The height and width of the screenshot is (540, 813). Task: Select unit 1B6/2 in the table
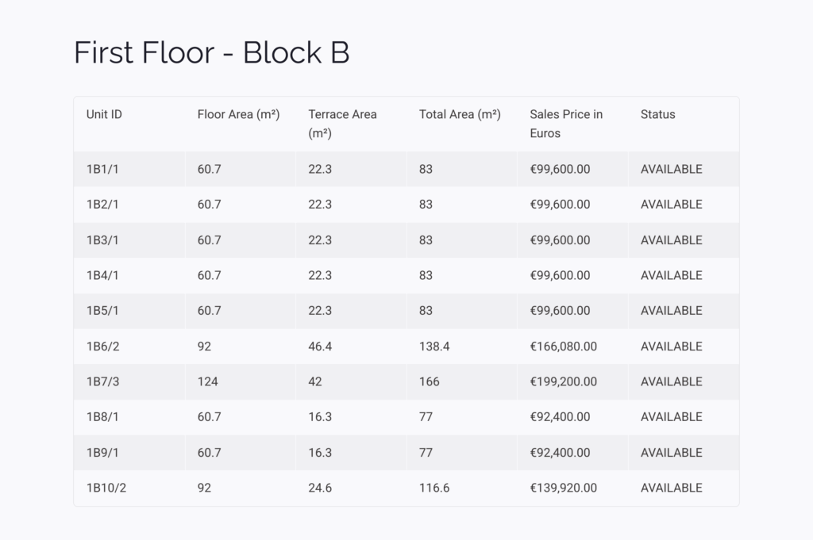point(102,347)
